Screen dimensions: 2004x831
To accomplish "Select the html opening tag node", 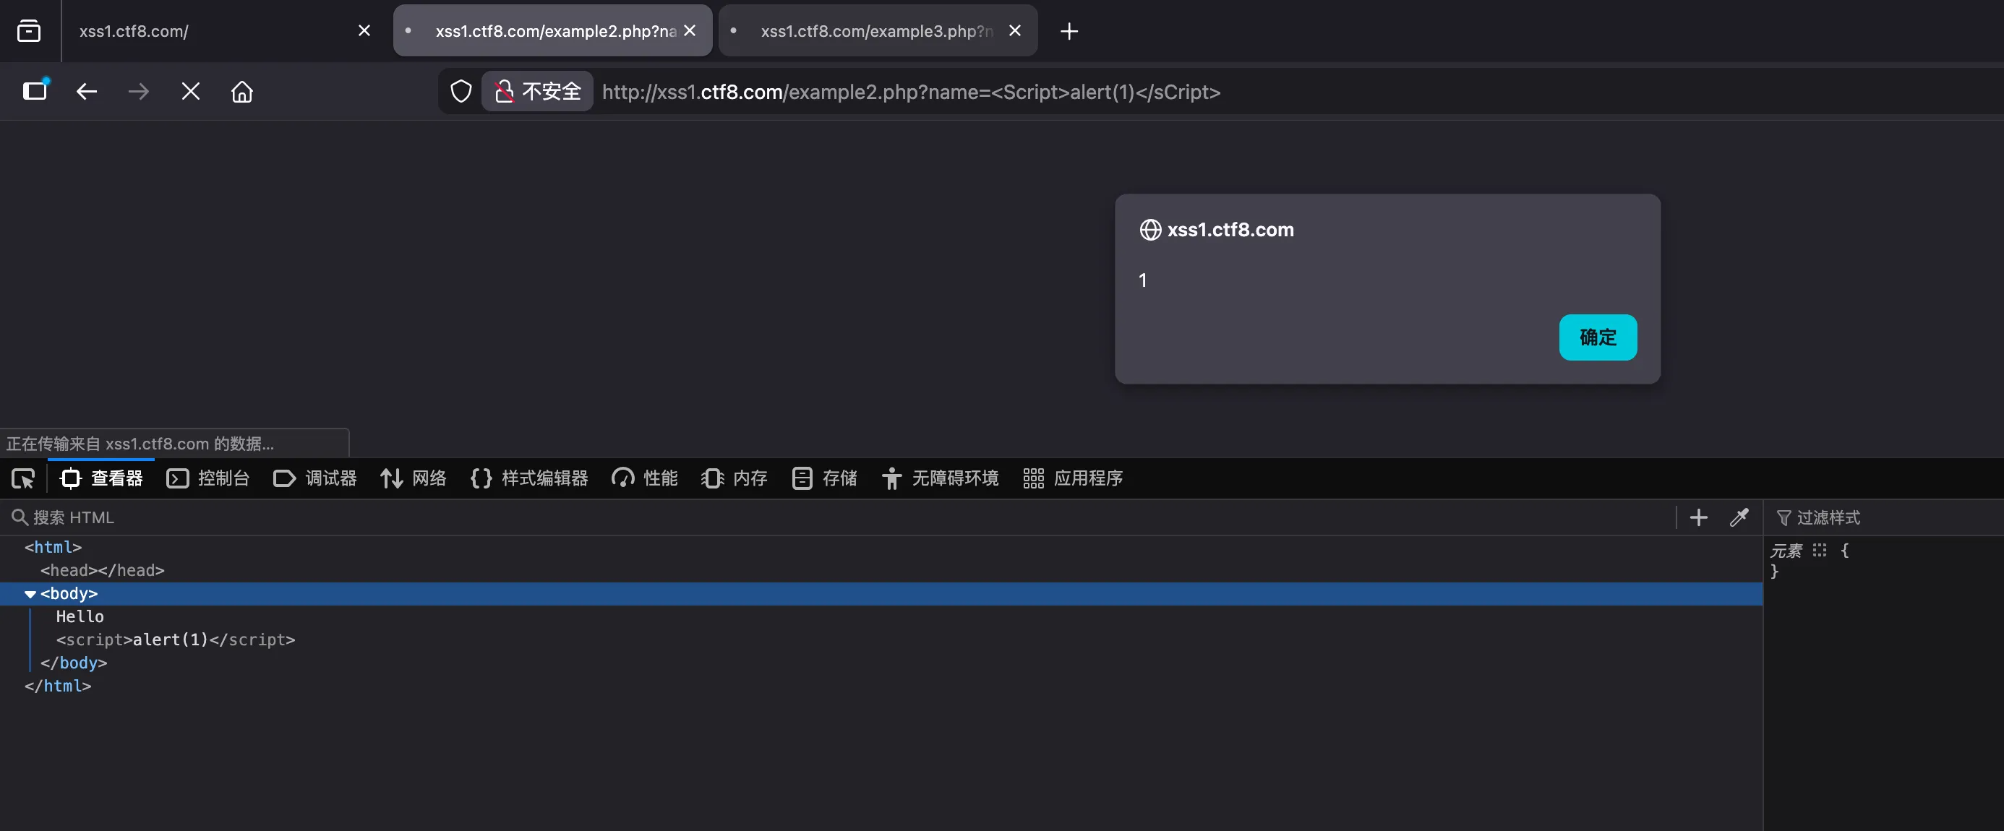I will pos(53,547).
